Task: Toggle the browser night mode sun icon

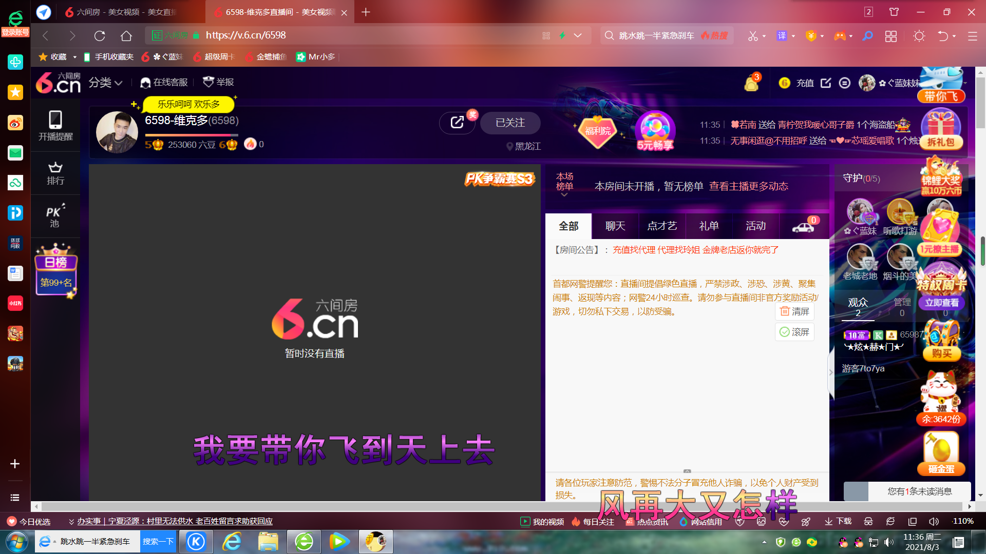Action: (919, 36)
